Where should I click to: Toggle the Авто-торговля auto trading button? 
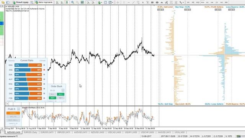(x=44, y=2)
